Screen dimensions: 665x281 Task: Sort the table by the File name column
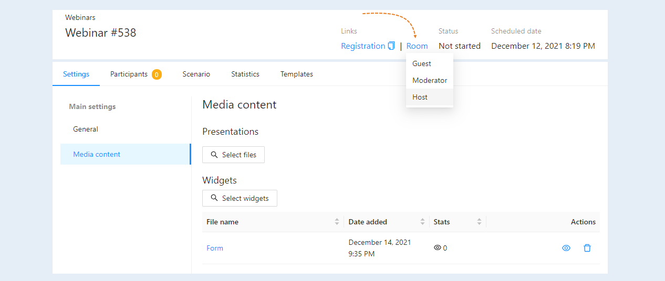point(337,222)
